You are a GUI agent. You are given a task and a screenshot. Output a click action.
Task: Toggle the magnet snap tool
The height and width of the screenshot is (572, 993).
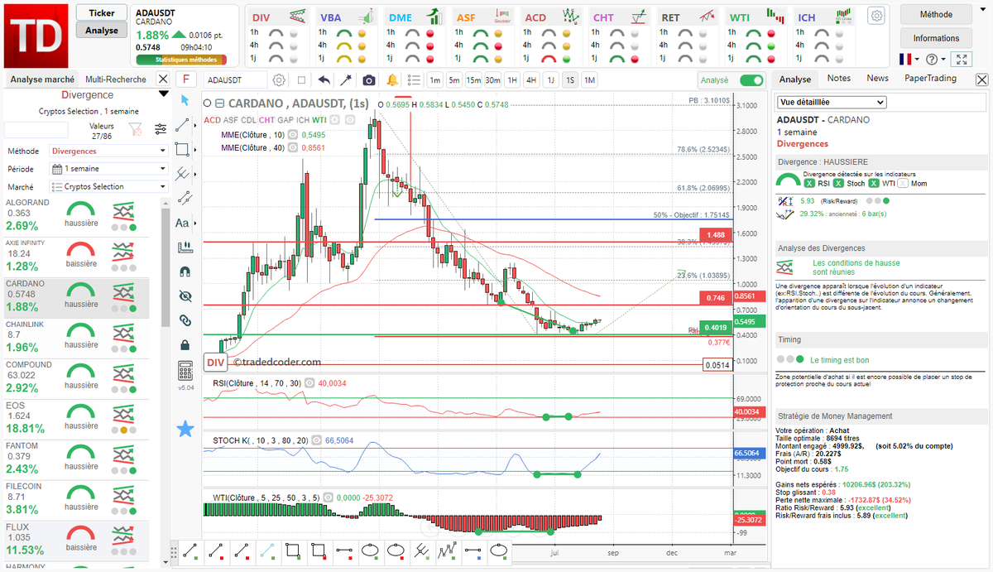185,271
